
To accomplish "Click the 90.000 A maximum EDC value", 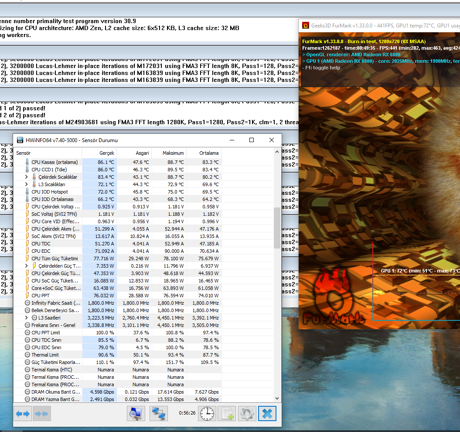I will click(169, 251).
